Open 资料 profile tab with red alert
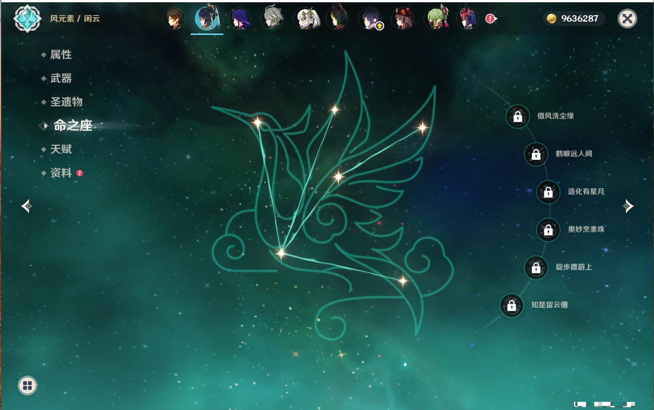Image resolution: width=654 pixels, height=410 pixels. (x=61, y=173)
